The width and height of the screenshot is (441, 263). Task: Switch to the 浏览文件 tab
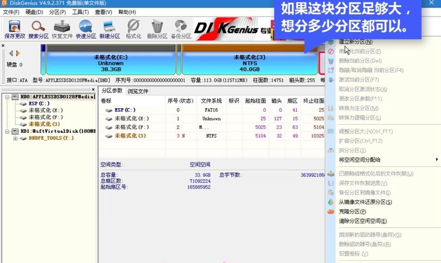tap(138, 91)
